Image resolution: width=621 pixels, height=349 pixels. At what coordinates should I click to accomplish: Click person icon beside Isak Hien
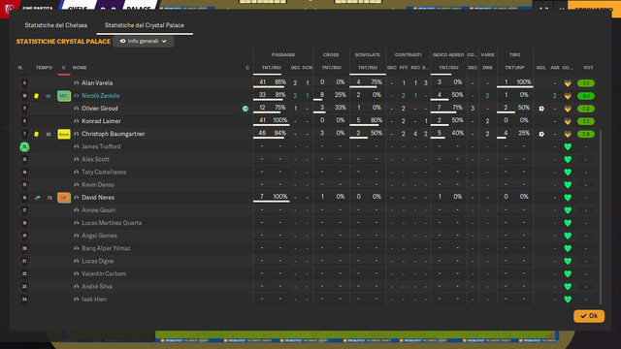(x=76, y=300)
